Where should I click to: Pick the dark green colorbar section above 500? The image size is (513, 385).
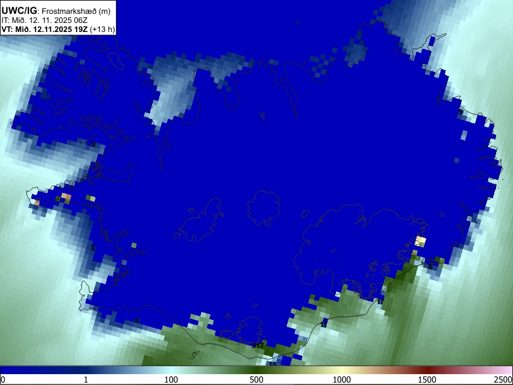pos(256,370)
